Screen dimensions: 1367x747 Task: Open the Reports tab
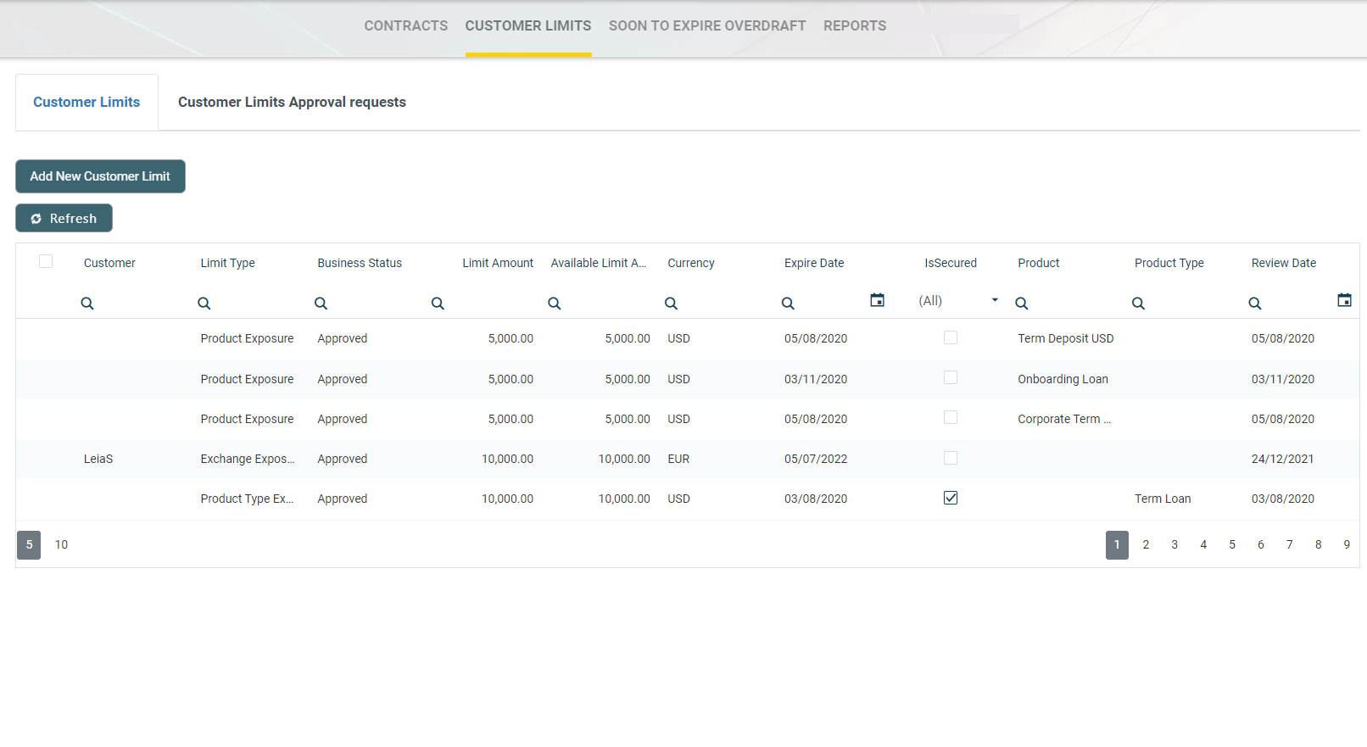click(x=854, y=26)
